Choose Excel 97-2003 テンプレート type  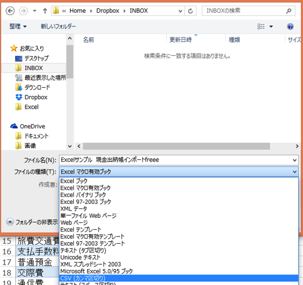pos(178,244)
